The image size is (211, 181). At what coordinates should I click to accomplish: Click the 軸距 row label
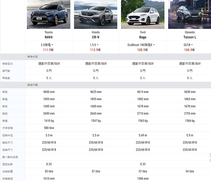click(x=5, y=114)
